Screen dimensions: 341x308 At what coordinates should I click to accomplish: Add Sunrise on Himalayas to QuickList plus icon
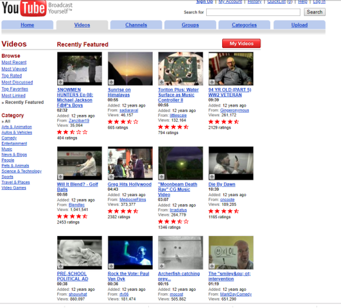tap(111, 82)
